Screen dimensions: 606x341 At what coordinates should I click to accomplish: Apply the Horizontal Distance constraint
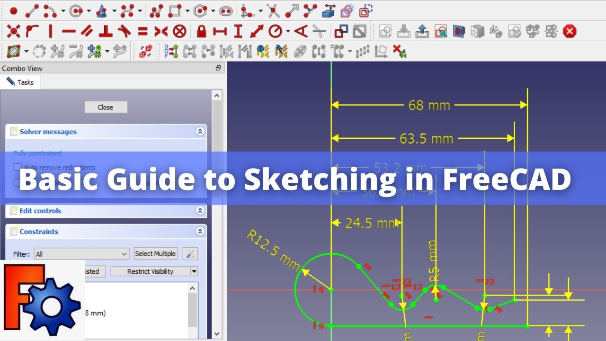pos(220,32)
